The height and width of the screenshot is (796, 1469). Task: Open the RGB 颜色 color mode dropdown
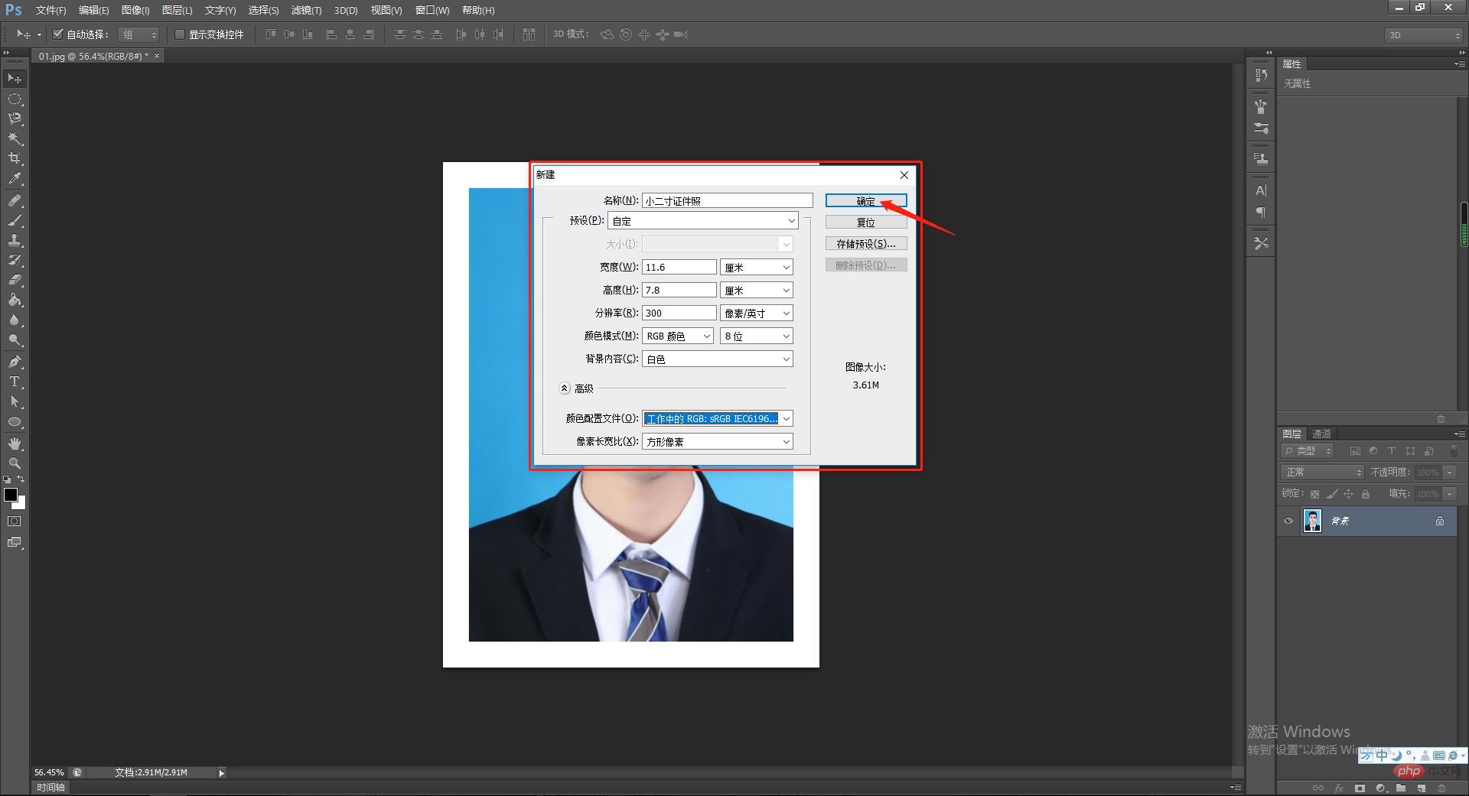(678, 336)
